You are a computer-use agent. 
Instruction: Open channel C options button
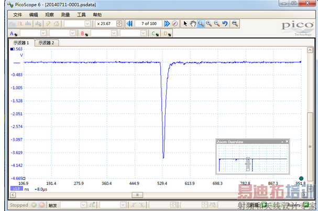(x=155, y=34)
